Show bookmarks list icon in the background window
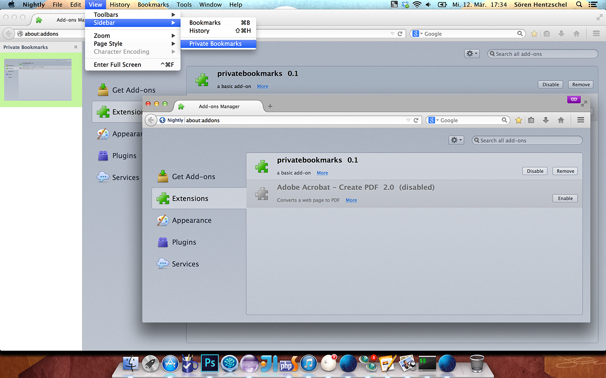This screenshot has height=378, width=606. 547,34
